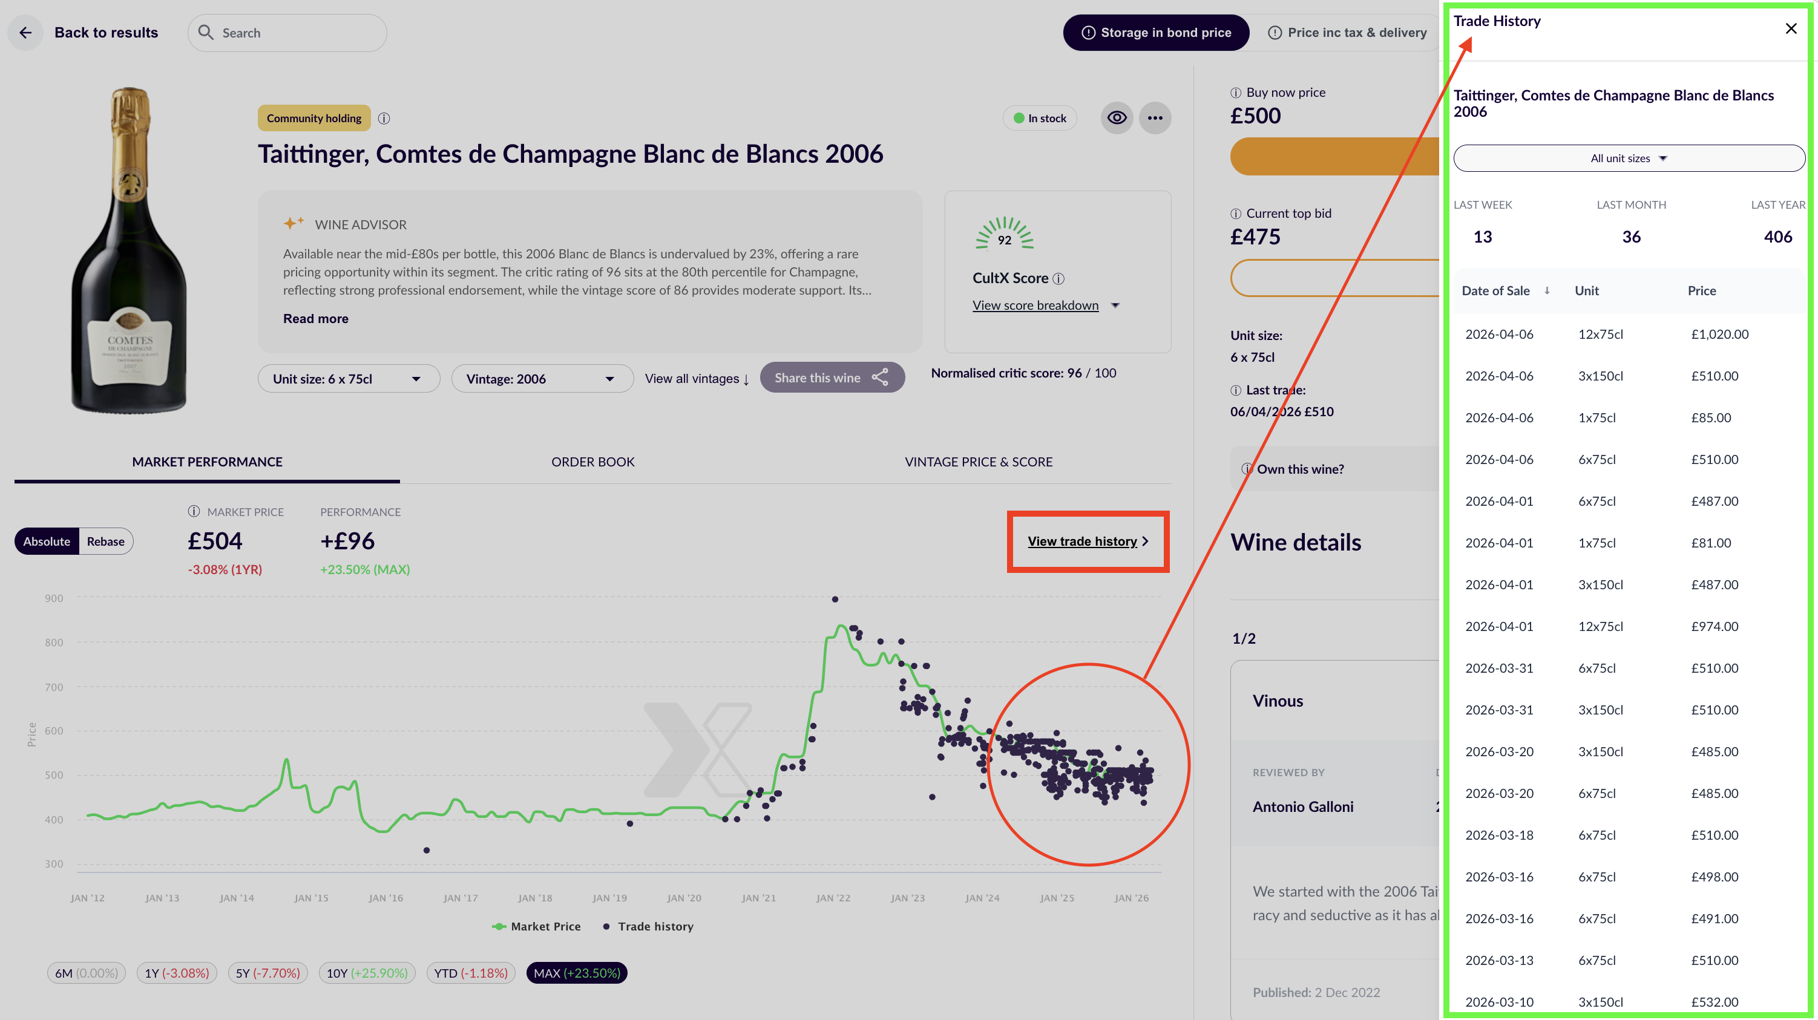Click Read more in Wine Advisor

[315, 318]
